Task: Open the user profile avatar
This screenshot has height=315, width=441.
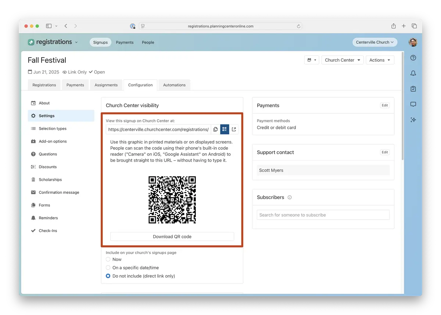Action: (413, 42)
